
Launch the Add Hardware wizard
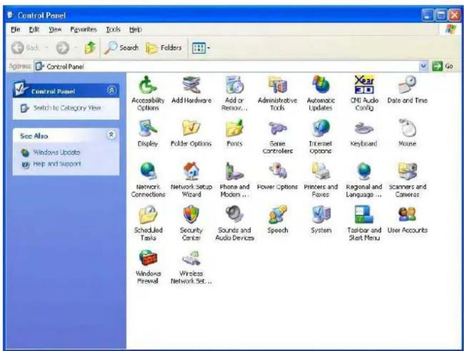(191, 90)
